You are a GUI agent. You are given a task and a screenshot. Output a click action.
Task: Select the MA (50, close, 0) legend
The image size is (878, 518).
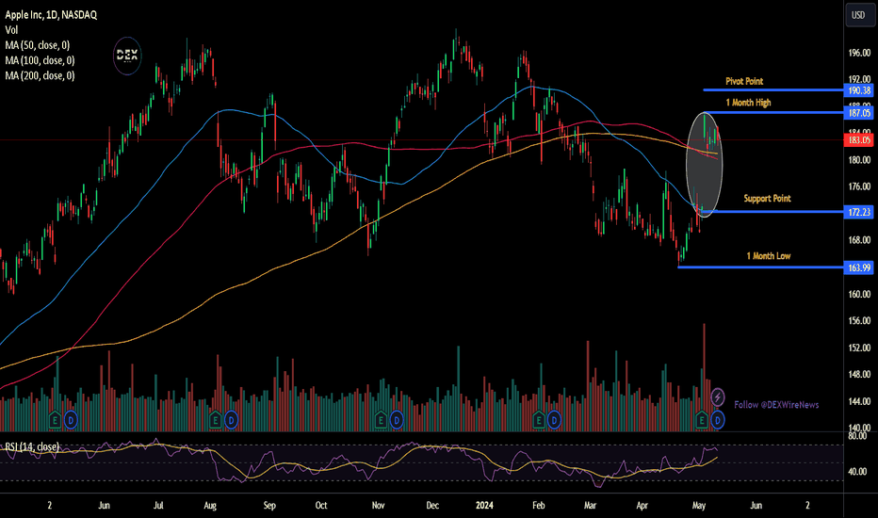38,45
